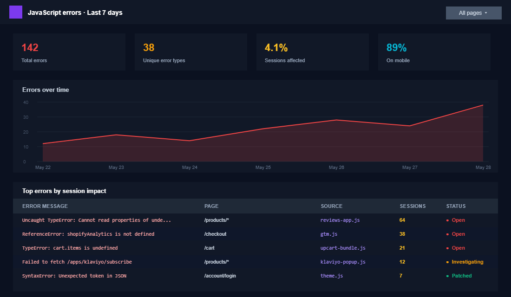Click the Top errors by session impact heading

point(64,191)
